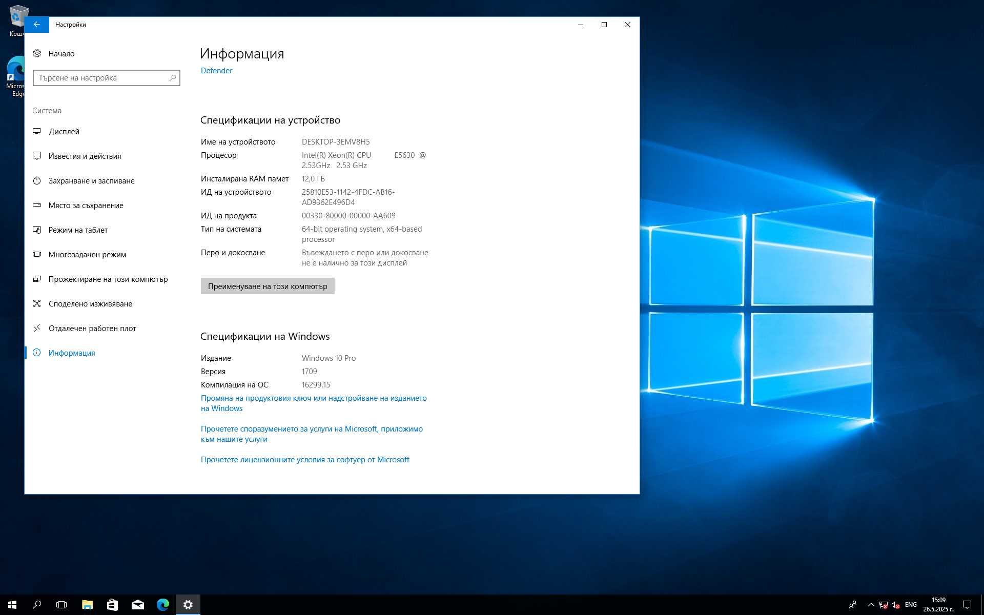Click the projecting icon for Прожектиране
Image resolution: width=984 pixels, height=615 pixels.
pyautogui.click(x=37, y=279)
